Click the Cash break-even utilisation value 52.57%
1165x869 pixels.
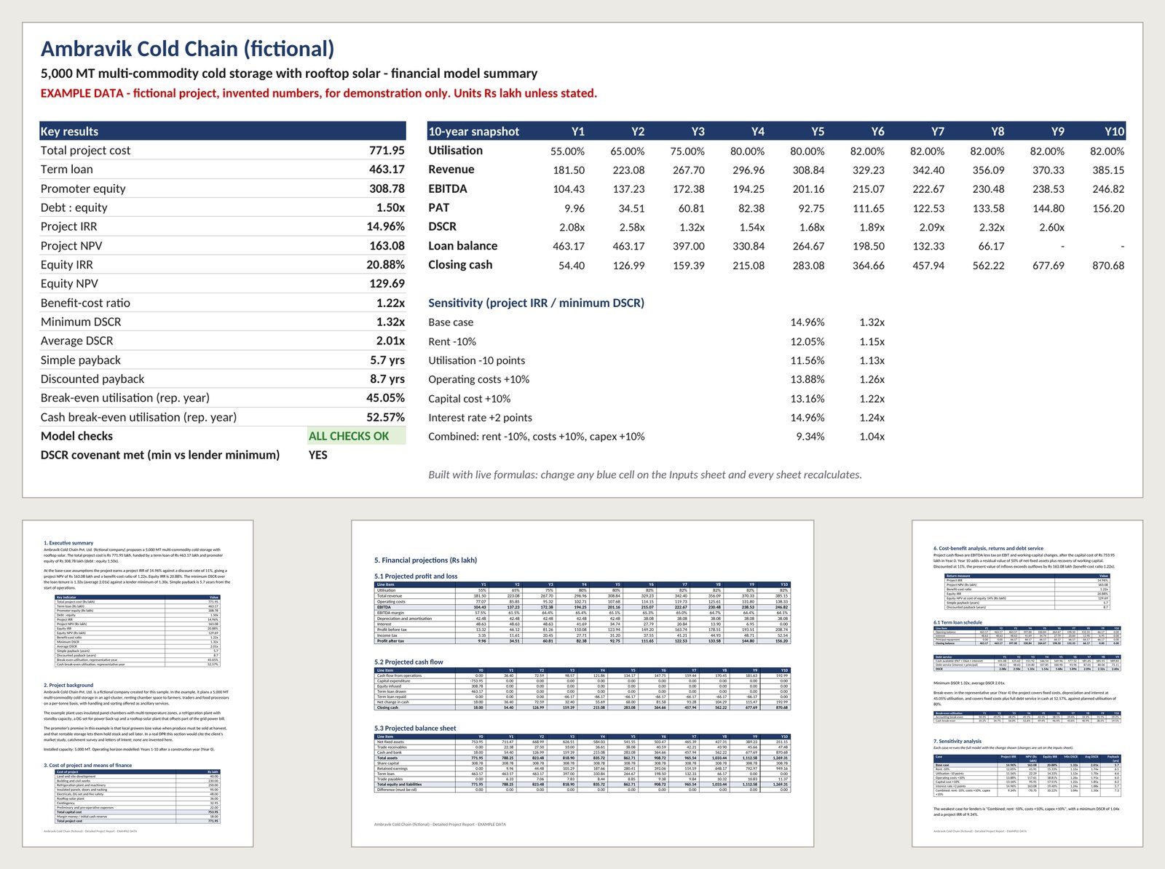385,417
